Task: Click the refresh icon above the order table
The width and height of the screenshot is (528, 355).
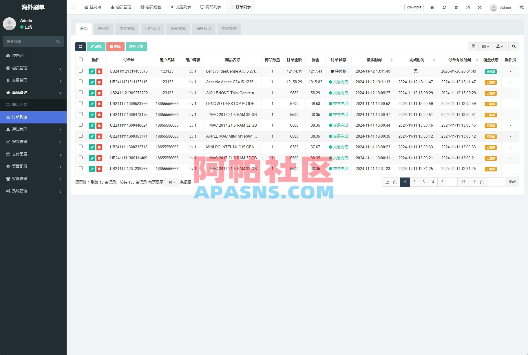Action: click(81, 47)
